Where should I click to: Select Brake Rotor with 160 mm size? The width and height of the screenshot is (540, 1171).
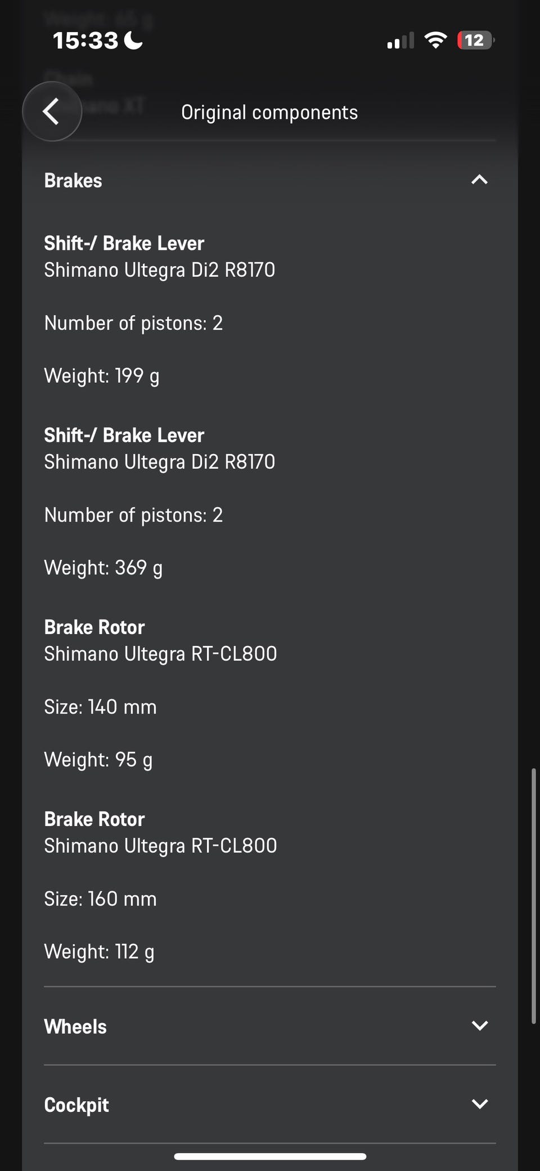point(160,885)
